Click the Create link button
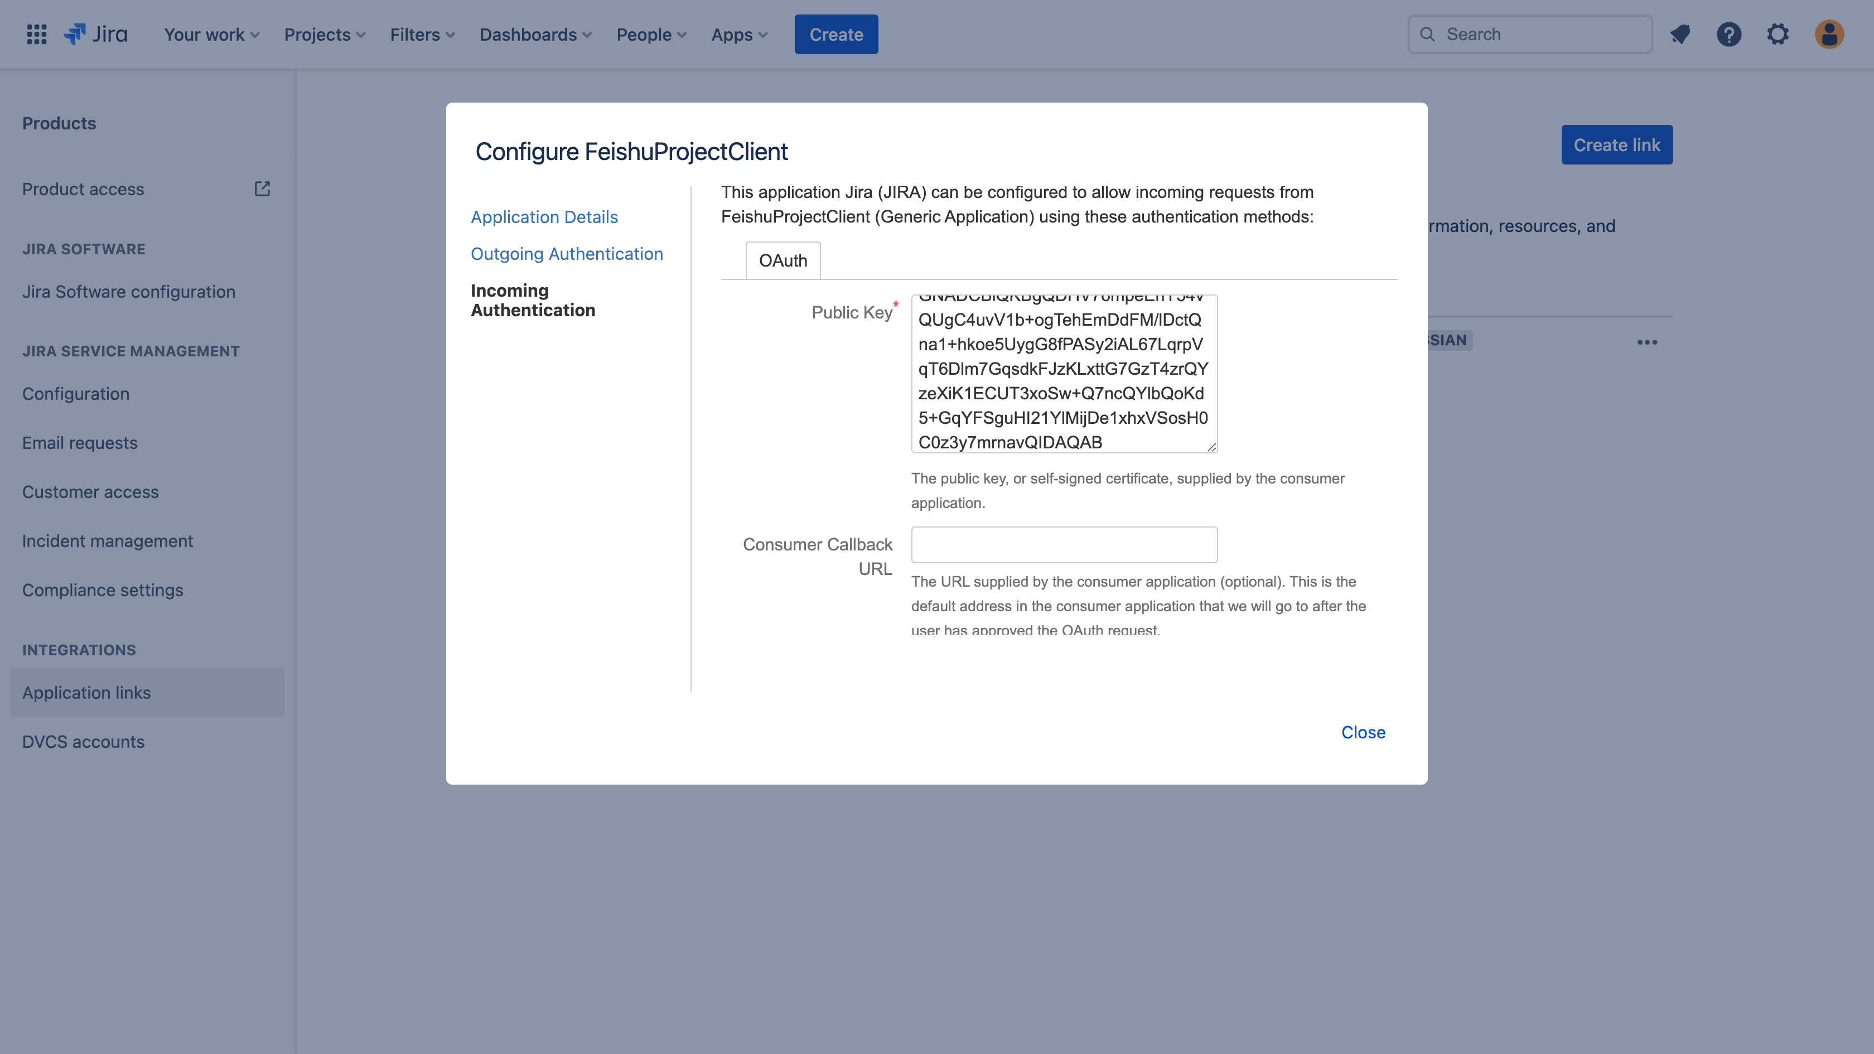The width and height of the screenshot is (1874, 1054). [1616, 145]
